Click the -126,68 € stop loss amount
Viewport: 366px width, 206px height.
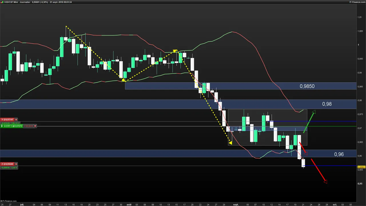coord(28,126)
